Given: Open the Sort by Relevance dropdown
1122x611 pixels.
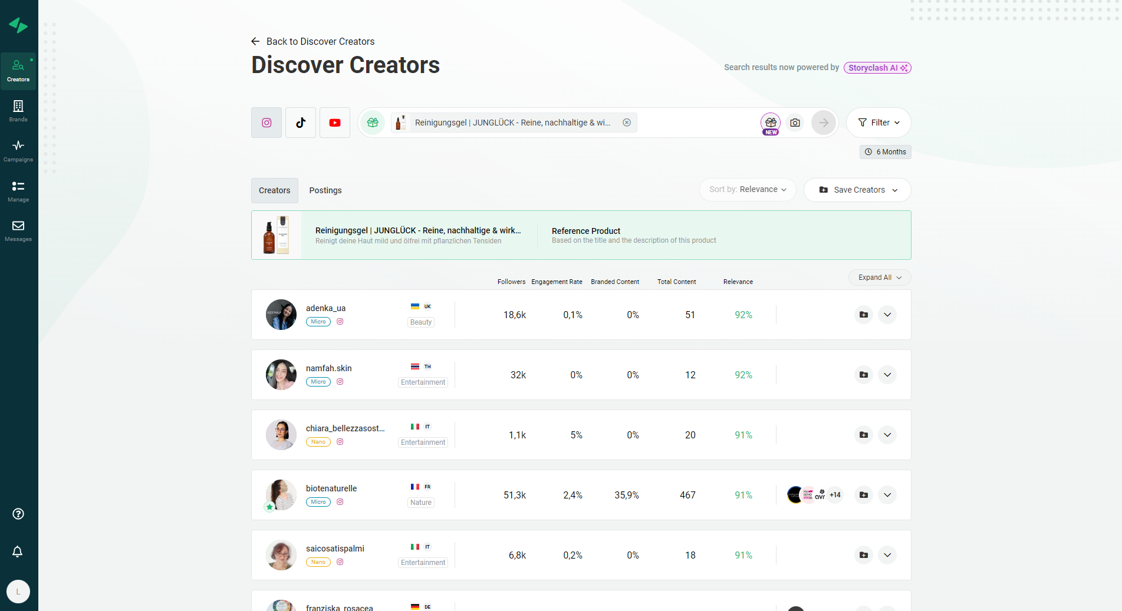Looking at the screenshot, I should pyautogui.click(x=747, y=189).
